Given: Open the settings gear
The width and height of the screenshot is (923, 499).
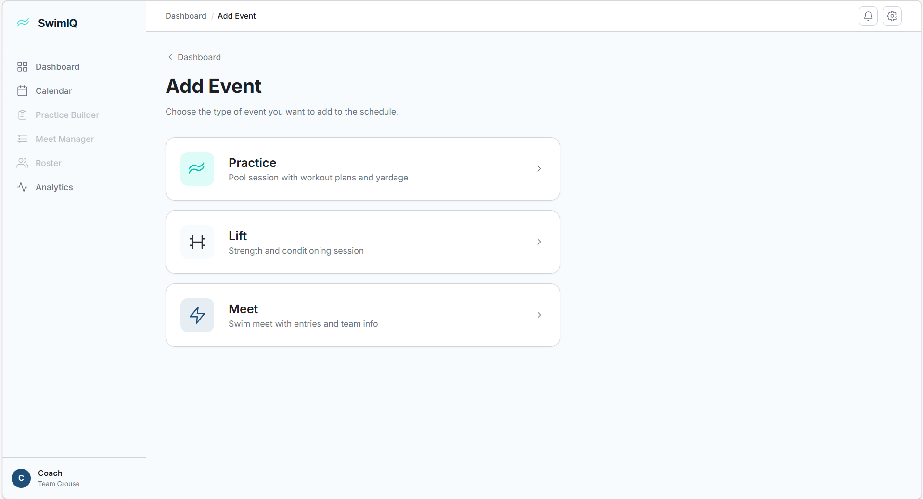Looking at the screenshot, I should pos(892,15).
